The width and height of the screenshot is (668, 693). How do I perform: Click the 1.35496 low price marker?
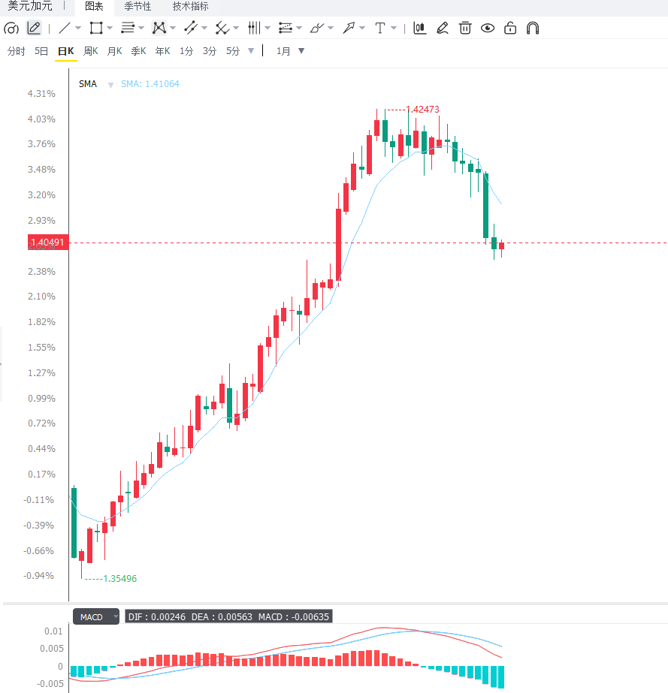click(x=120, y=579)
